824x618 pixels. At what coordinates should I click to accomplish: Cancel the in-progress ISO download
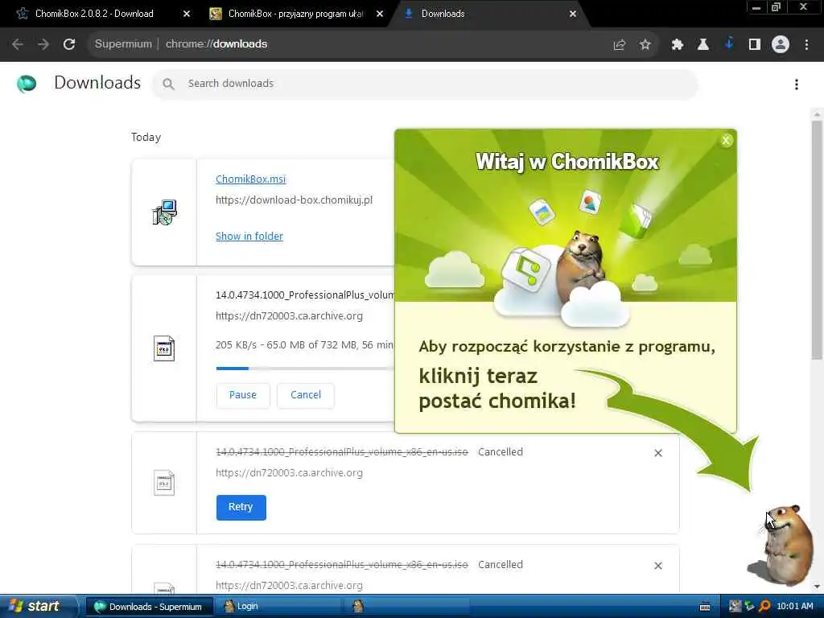(305, 395)
